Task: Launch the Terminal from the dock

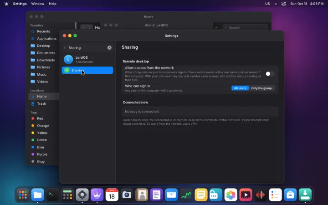Action: 52,195
